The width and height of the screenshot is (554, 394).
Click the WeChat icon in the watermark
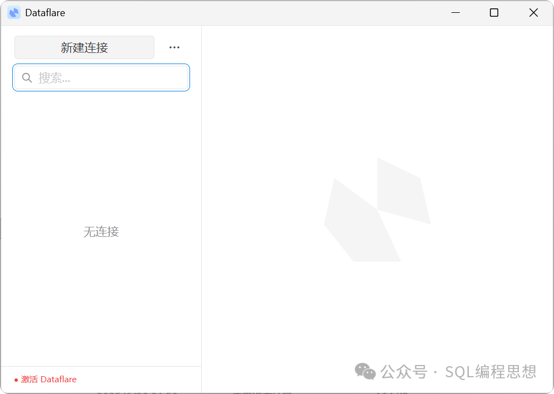click(x=365, y=371)
